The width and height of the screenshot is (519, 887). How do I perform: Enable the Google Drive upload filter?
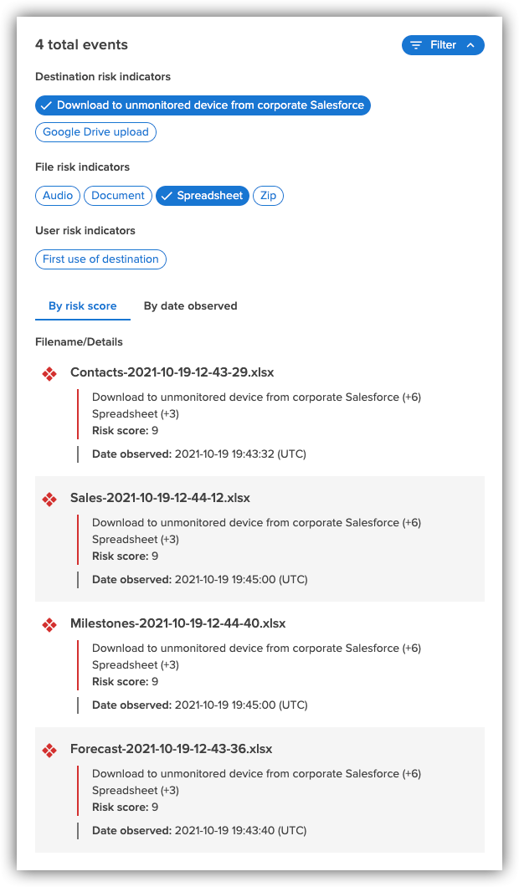coord(95,131)
